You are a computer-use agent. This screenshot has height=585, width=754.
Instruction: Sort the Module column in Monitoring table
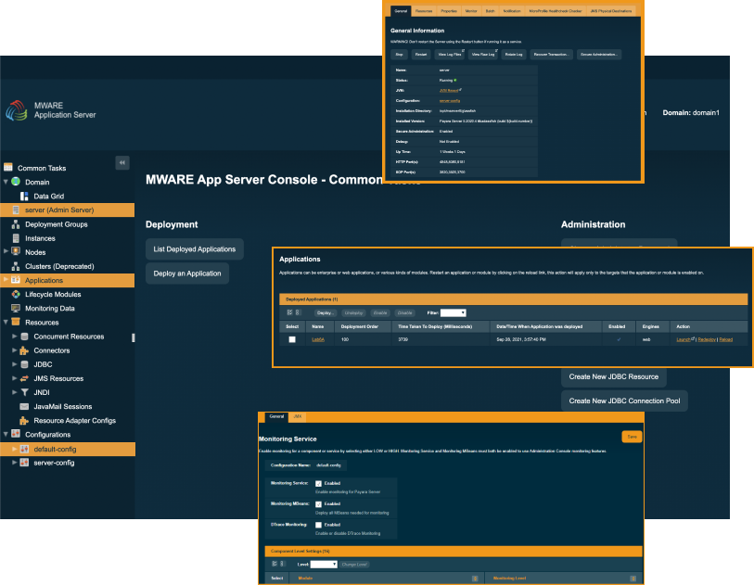pyautogui.click(x=475, y=579)
